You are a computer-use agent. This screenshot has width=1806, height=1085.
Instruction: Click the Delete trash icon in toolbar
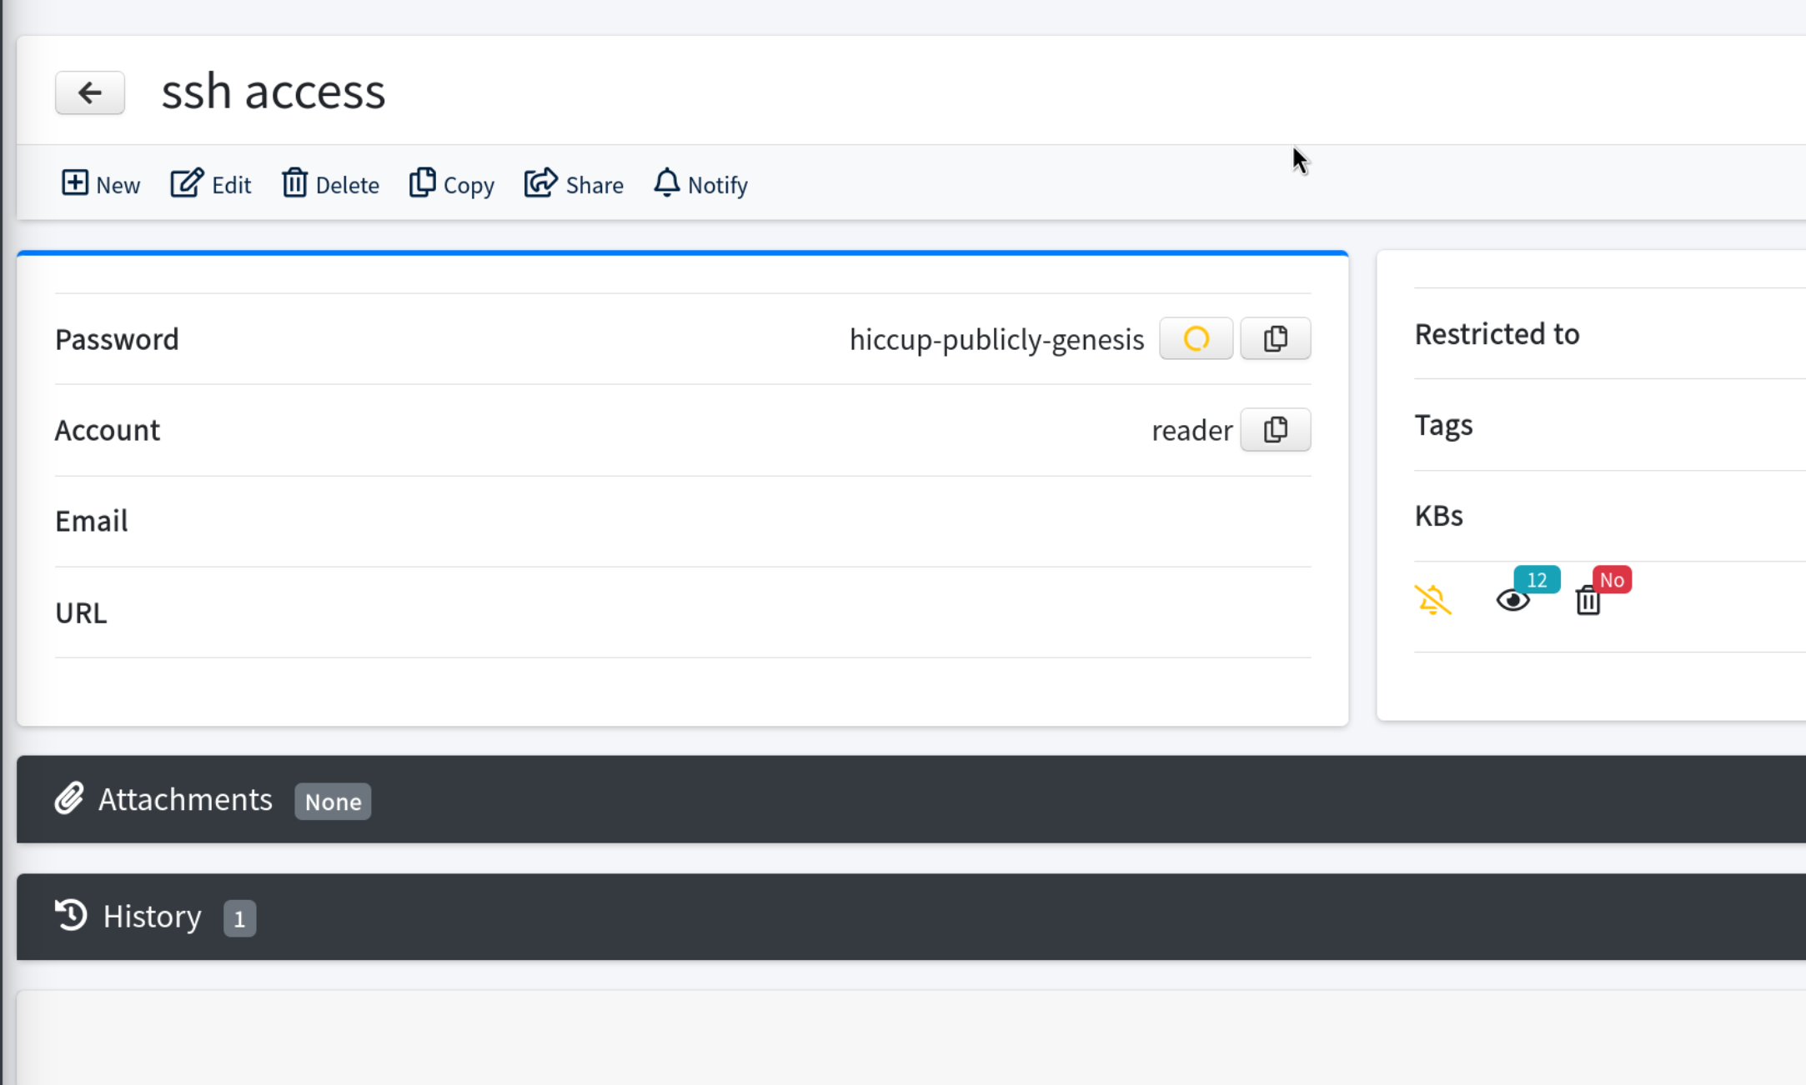pyautogui.click(x=294, y=183)
